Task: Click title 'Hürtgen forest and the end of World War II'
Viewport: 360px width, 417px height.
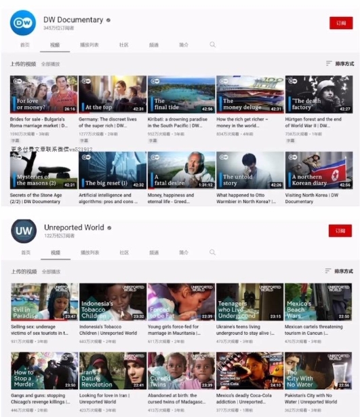Action: [x=313, y=122]
